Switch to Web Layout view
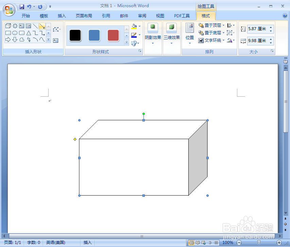 [x=204, y=243]
